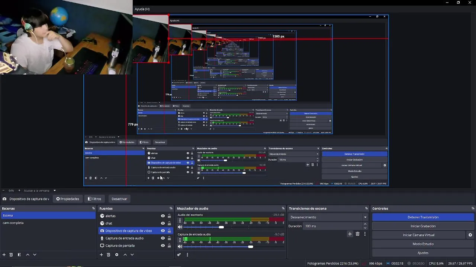Decrease transition duration with down arrow
The height and width of the screenshot is (267, 476).
(x=365, y=228)
